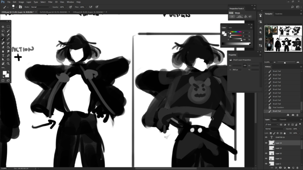Select the Blur tool
This screenshot has height=170, width=303.
(3, 51)
